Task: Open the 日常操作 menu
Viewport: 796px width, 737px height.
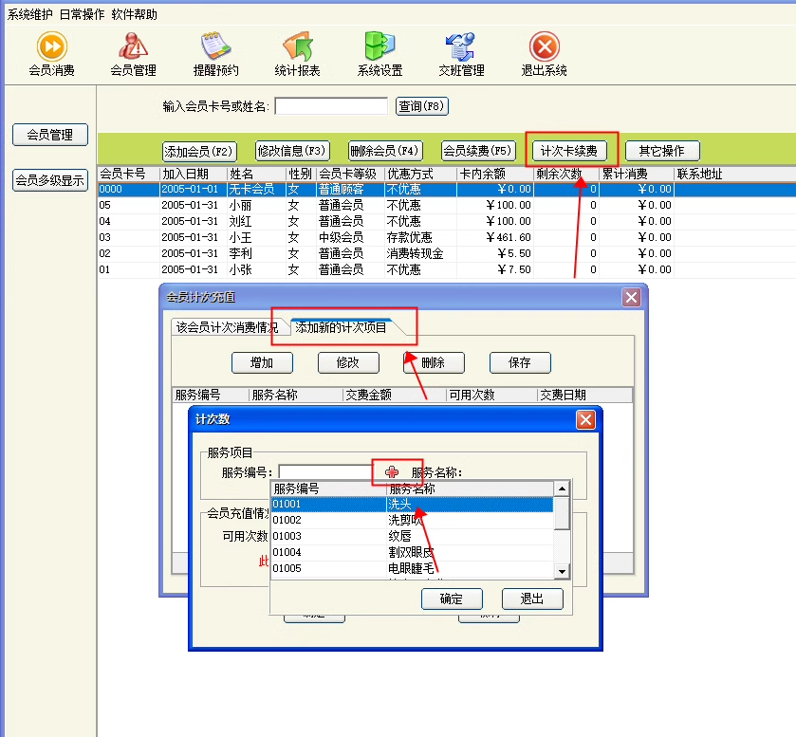Action: [x=82, y=15]
